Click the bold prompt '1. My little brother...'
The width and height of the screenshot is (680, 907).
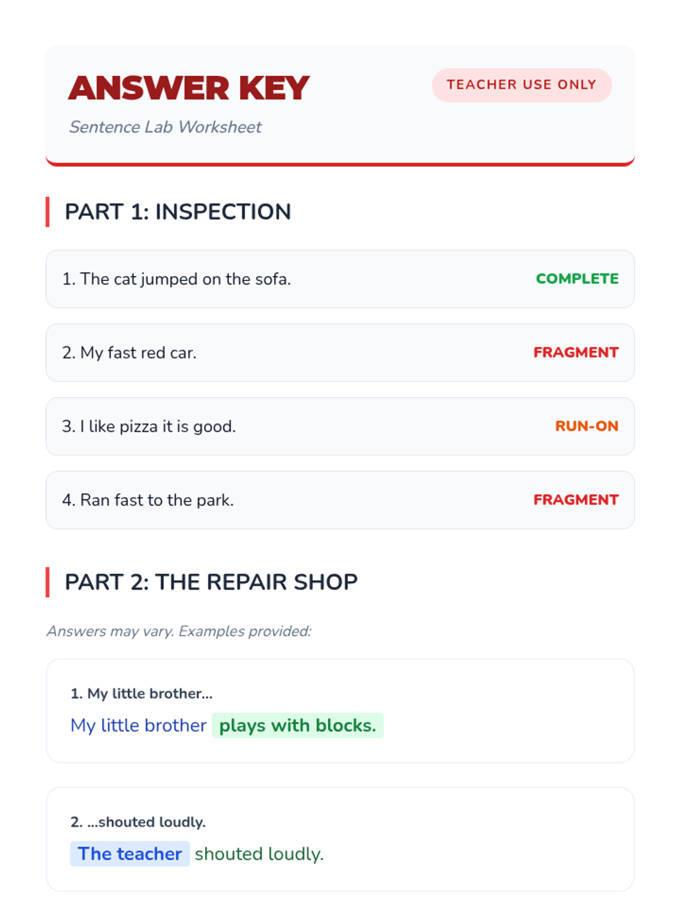pyautogui.click(x=141, y=693)
